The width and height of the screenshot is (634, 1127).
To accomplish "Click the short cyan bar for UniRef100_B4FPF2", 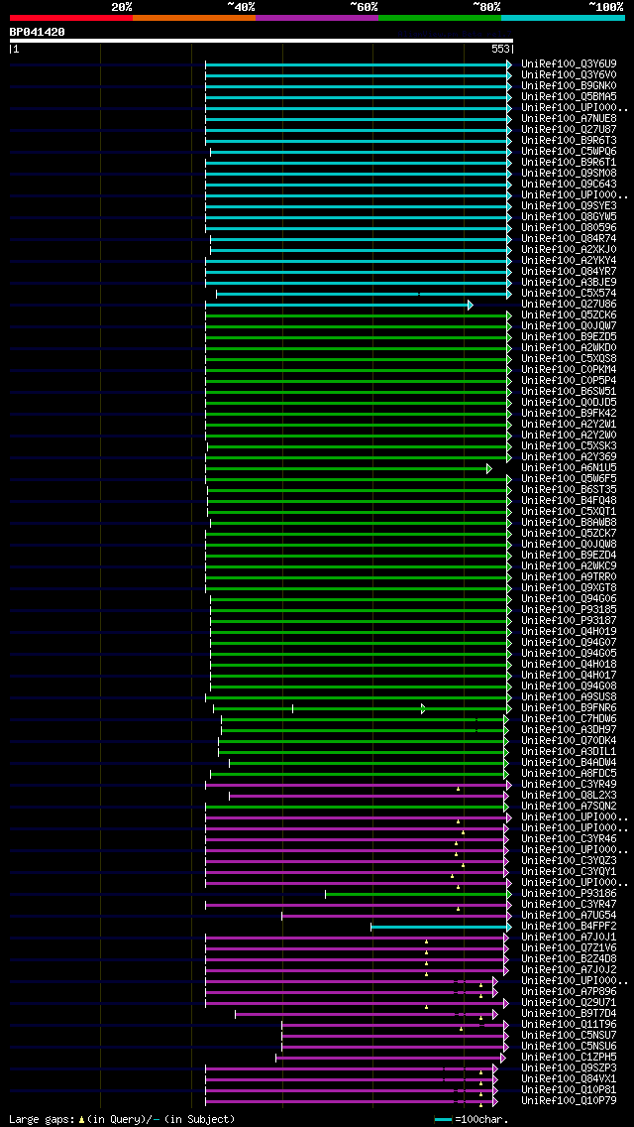I will pyautogui.click(x=441, y=928).
